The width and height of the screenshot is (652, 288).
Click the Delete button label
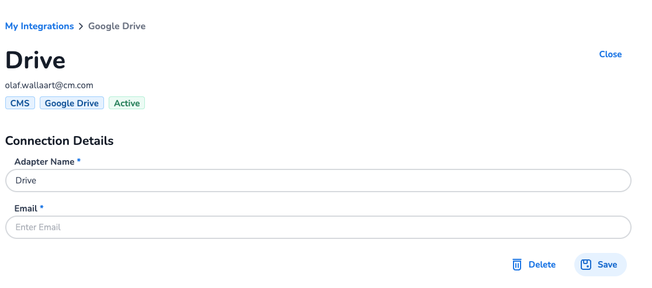542,265
